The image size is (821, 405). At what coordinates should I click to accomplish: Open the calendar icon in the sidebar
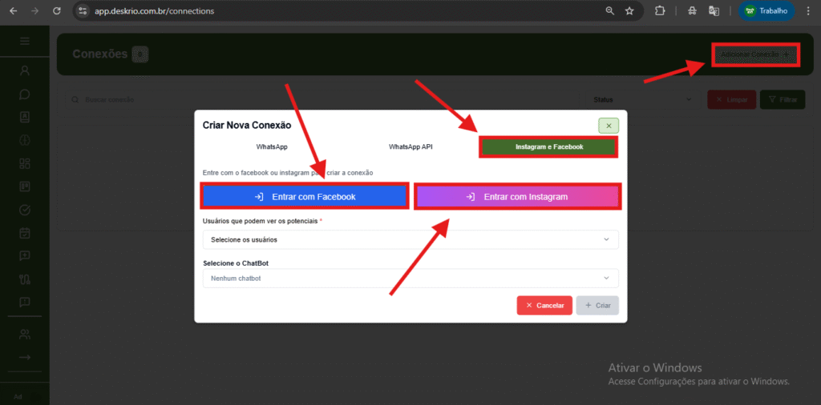pos(24,233)
